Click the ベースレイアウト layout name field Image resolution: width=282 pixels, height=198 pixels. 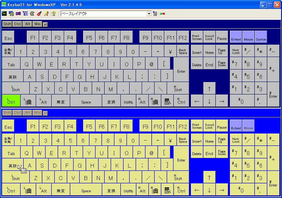coord(104,13)
